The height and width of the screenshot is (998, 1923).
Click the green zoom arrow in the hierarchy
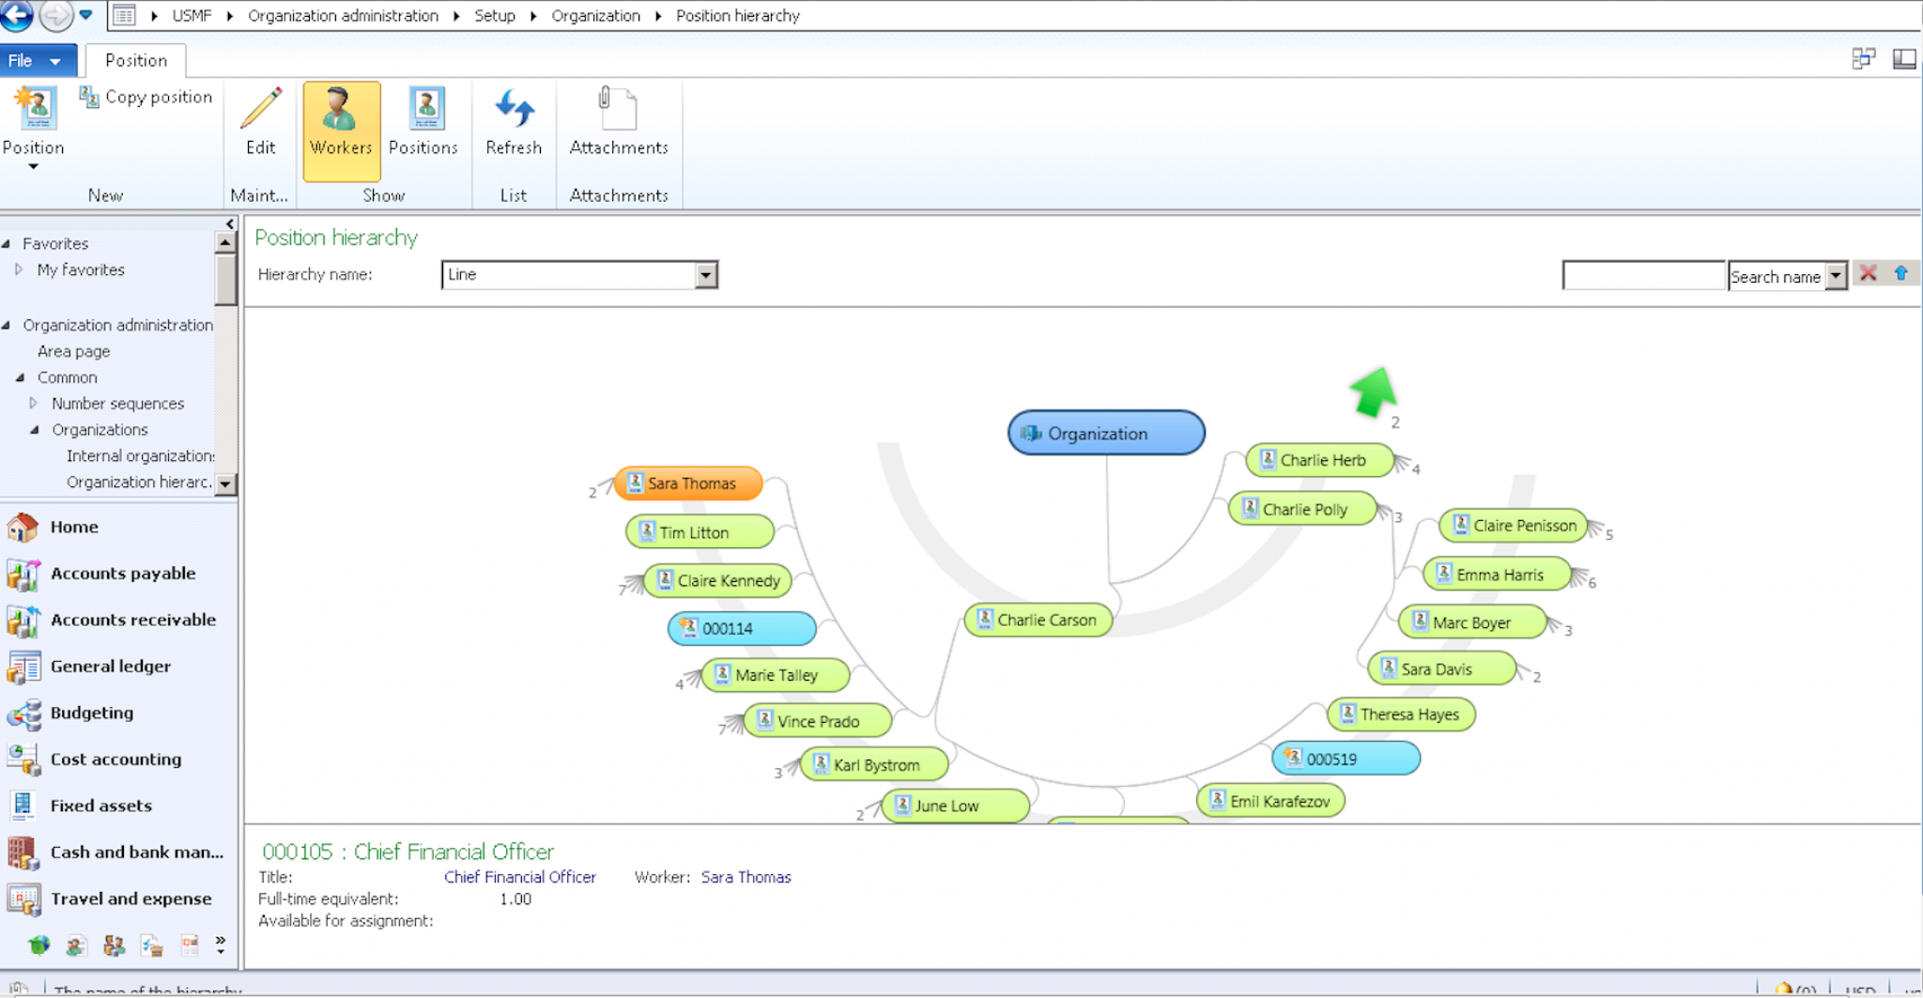[1373, 392]
